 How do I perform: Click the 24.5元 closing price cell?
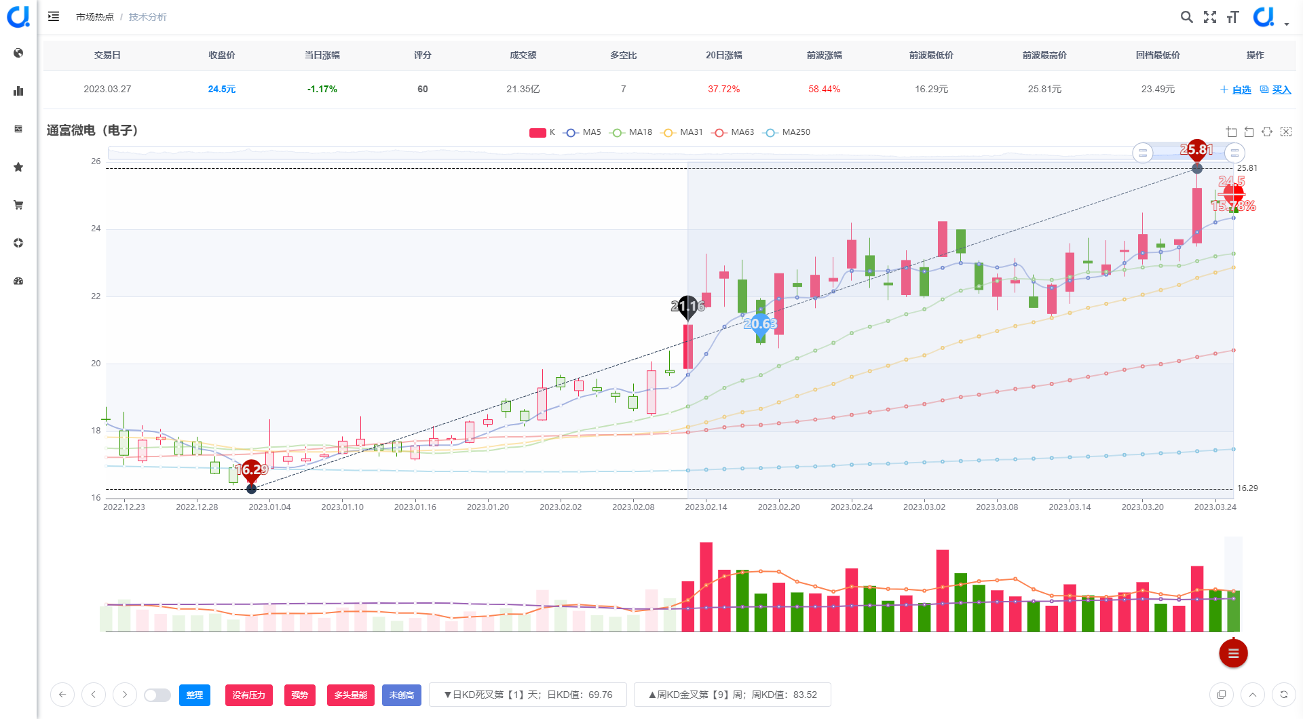[x=222, y=90]
